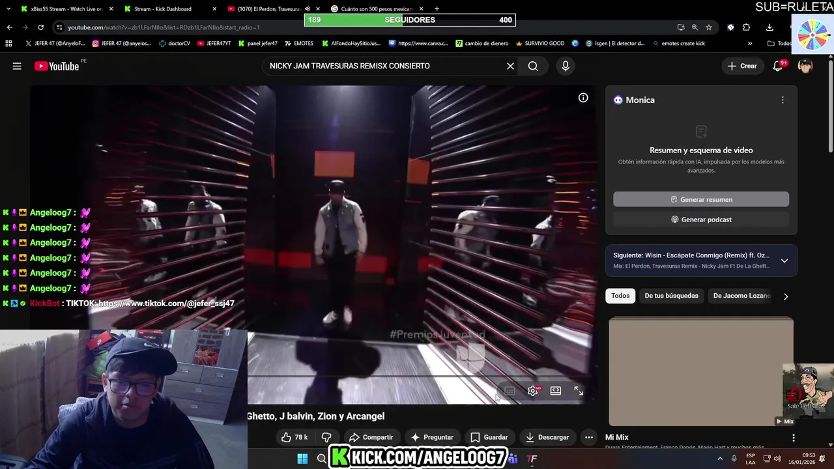Click install app icon in address bar
The width and height of the screenshot is (834, 469).
681,27
